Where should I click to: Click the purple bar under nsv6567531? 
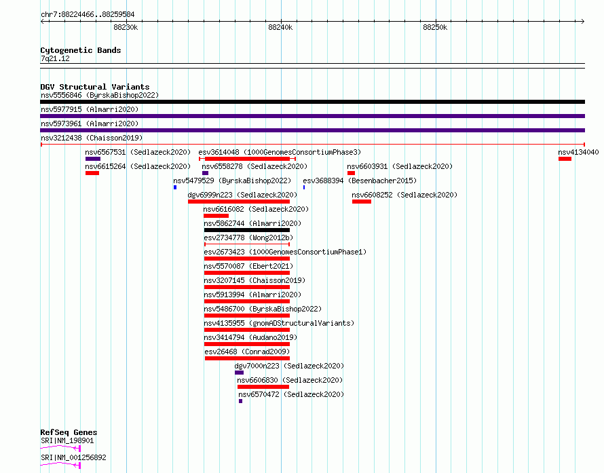pyautogui.click(x=93, y=159)
